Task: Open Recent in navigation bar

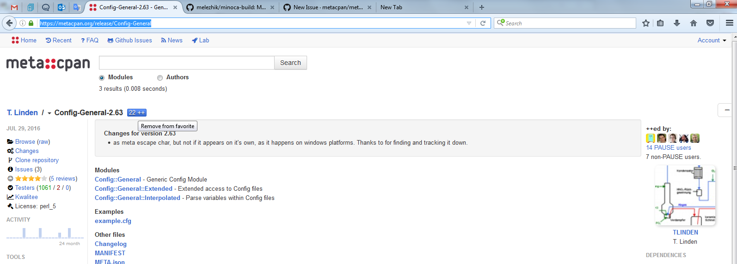Action: tap(58, 41)
